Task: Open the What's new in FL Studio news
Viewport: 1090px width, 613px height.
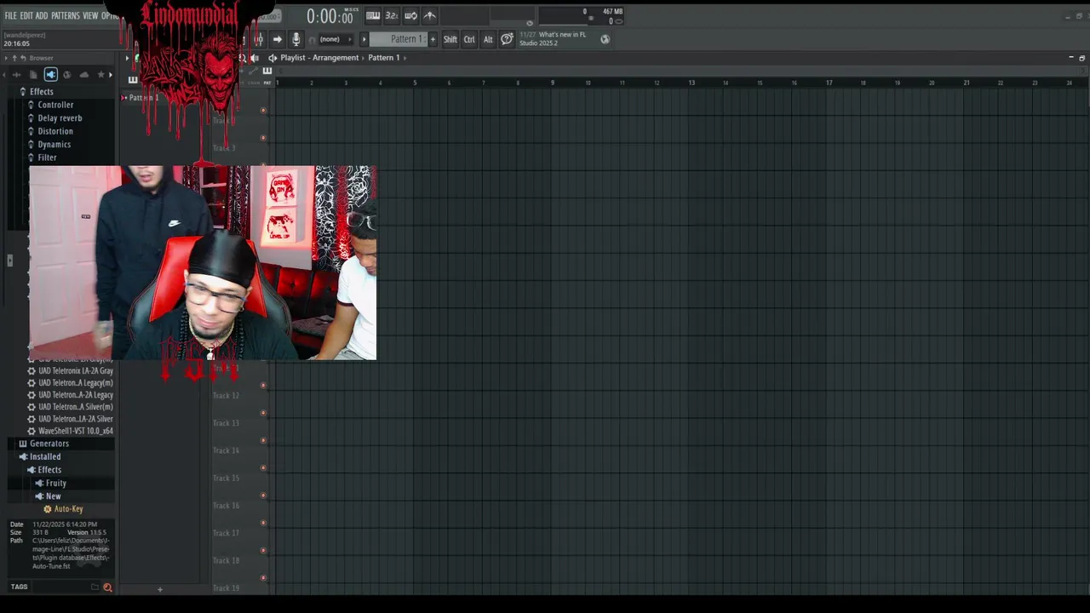Action: (553, 38)
